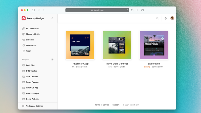201x113 pixels.
Task: Click the Monday Design workspace logo
Action: pos(24,18)
